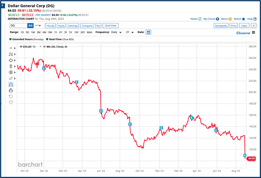Click the redo arrow in left toolbar
The height and width of the screenshot is (178, 261).
[11, 102]
